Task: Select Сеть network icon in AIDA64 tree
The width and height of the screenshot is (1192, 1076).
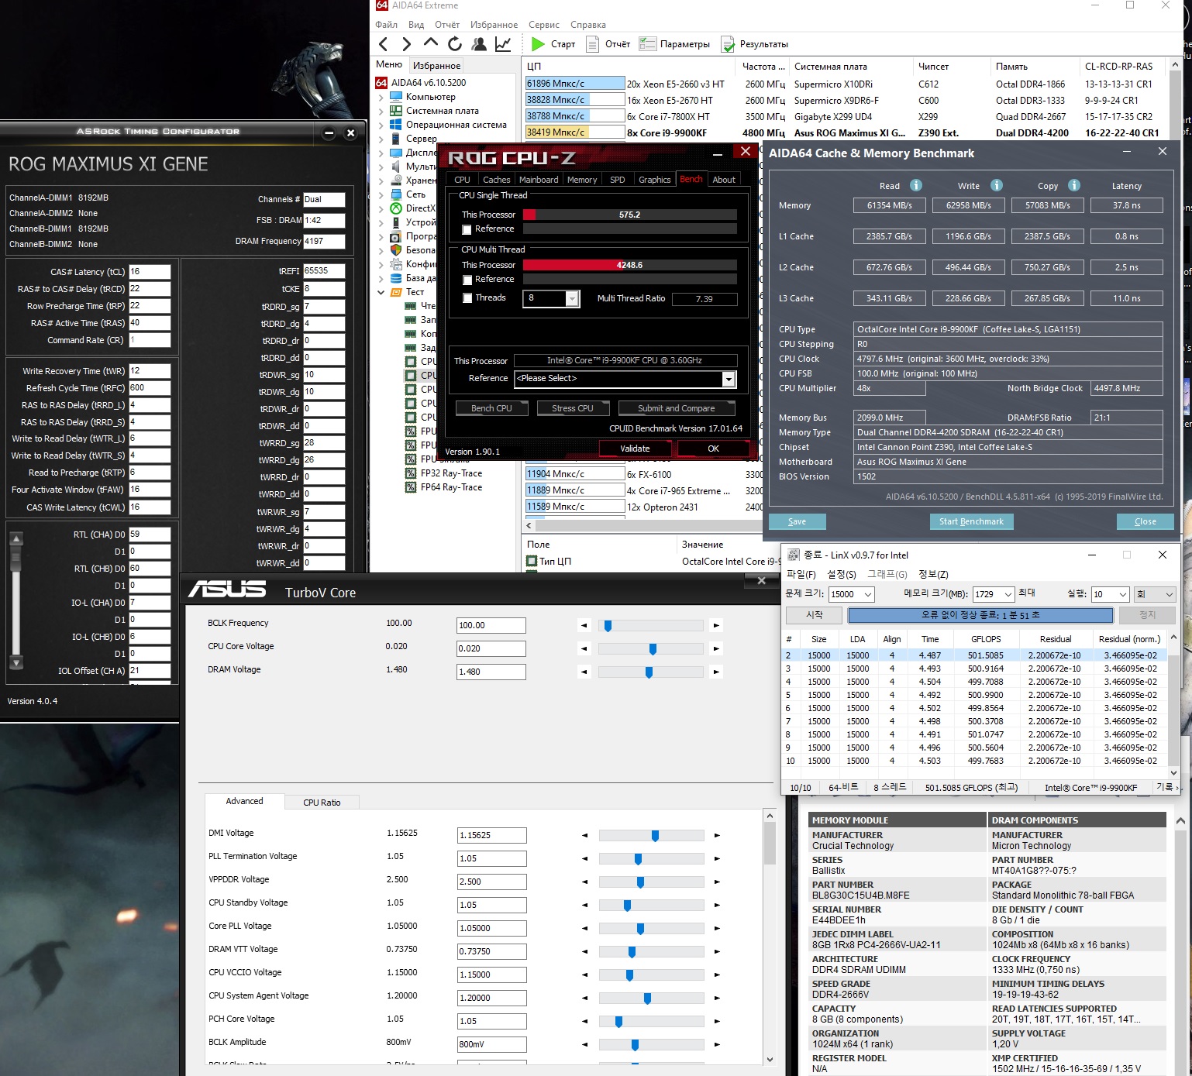Action: click(x=396, y=194)
